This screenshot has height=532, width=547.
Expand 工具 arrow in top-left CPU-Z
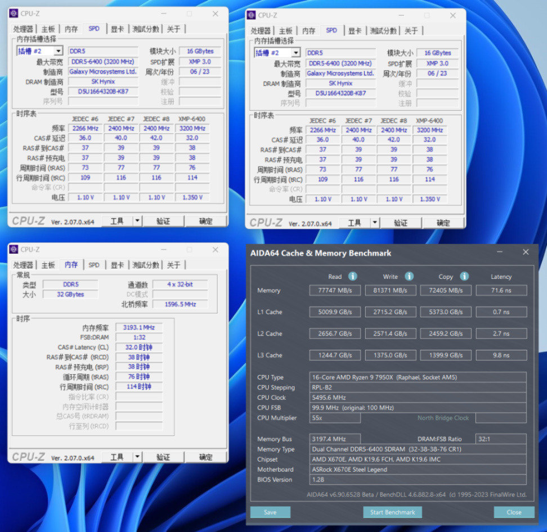coord(137,221)
